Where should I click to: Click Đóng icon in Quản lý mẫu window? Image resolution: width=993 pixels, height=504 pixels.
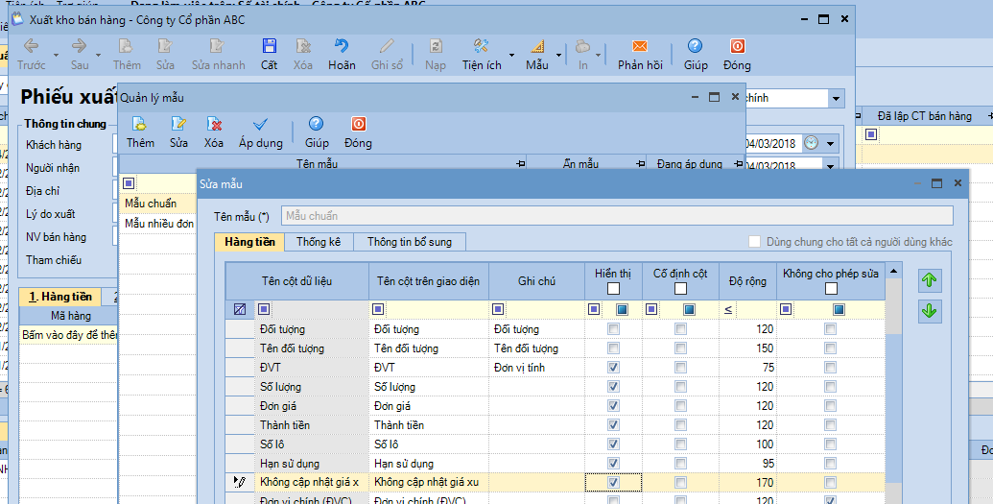(359, 124)
